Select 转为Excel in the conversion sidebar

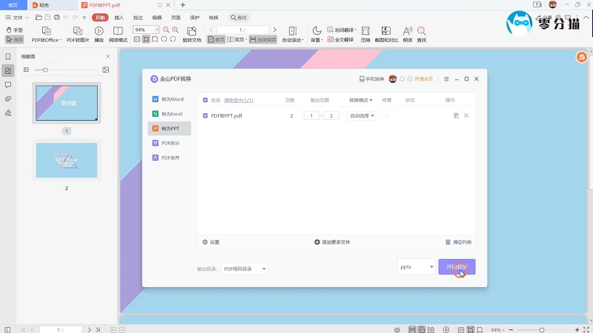click(x=169, y=114)
